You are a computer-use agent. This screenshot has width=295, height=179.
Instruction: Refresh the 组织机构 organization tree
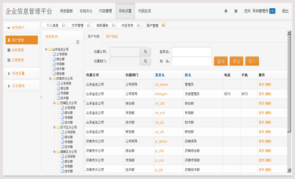pos(78,42)
